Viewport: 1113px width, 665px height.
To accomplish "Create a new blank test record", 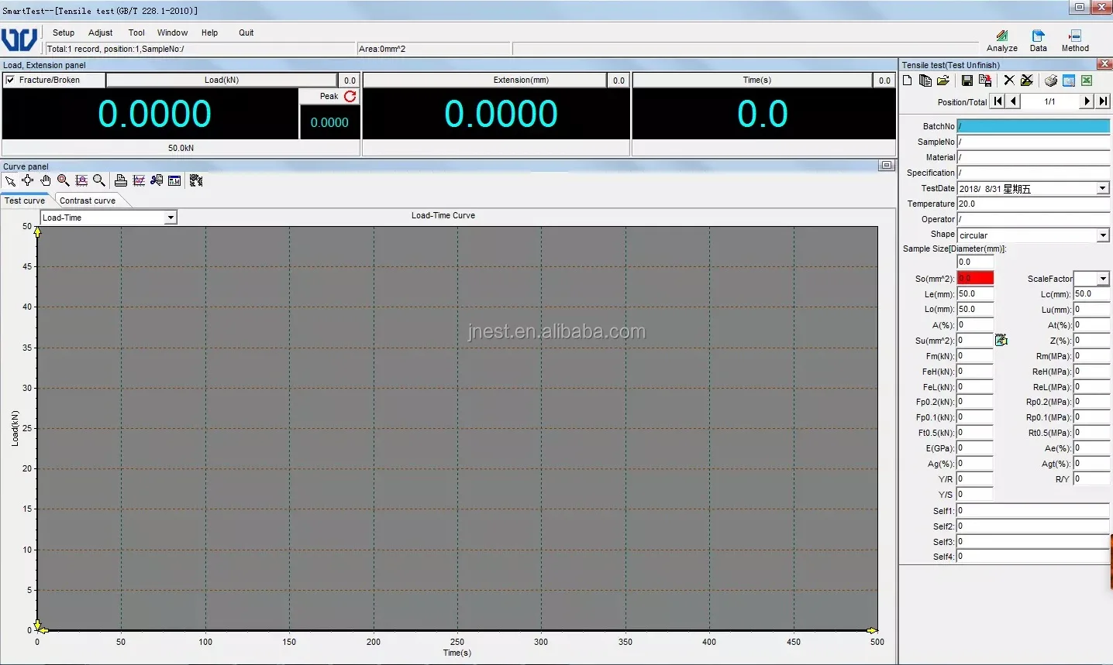I will [908, 81].
